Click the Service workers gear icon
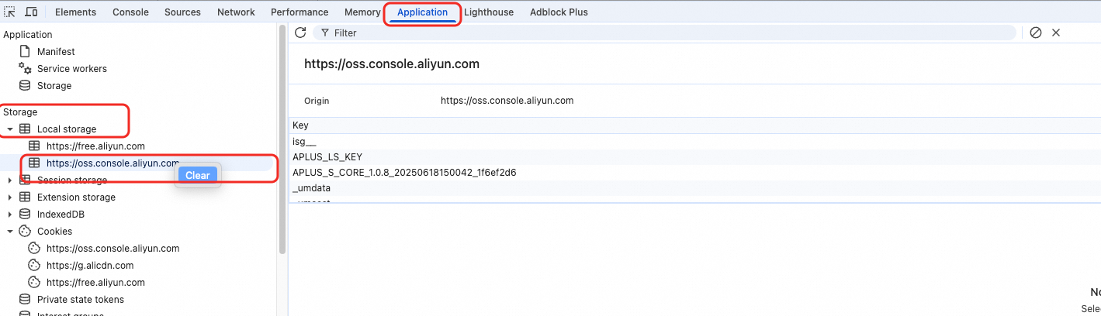 (25, 69)
